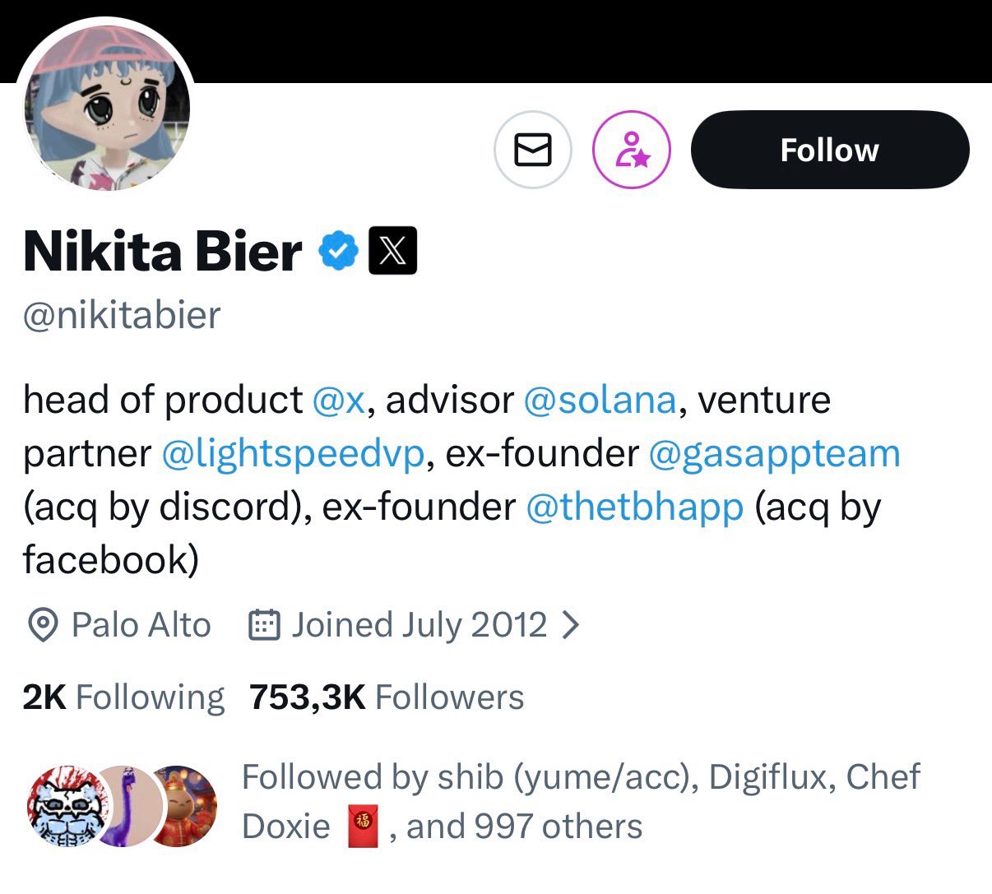The height and width of the screenshot is (894, 992).
Task: Expand the Joined July 2012 chevron
Action: [570, 626]
